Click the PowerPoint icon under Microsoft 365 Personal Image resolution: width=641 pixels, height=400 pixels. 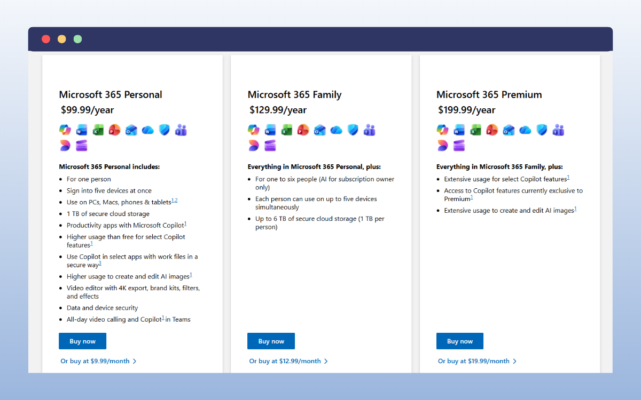114,130
